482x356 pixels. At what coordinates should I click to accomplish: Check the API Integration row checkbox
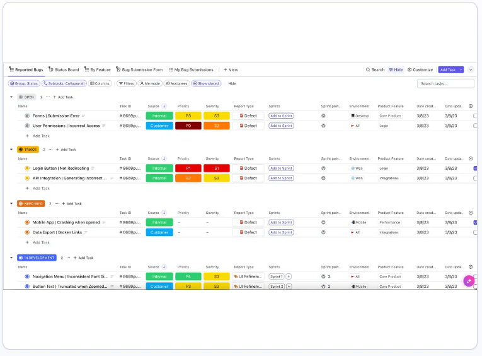tap(475, 178)
